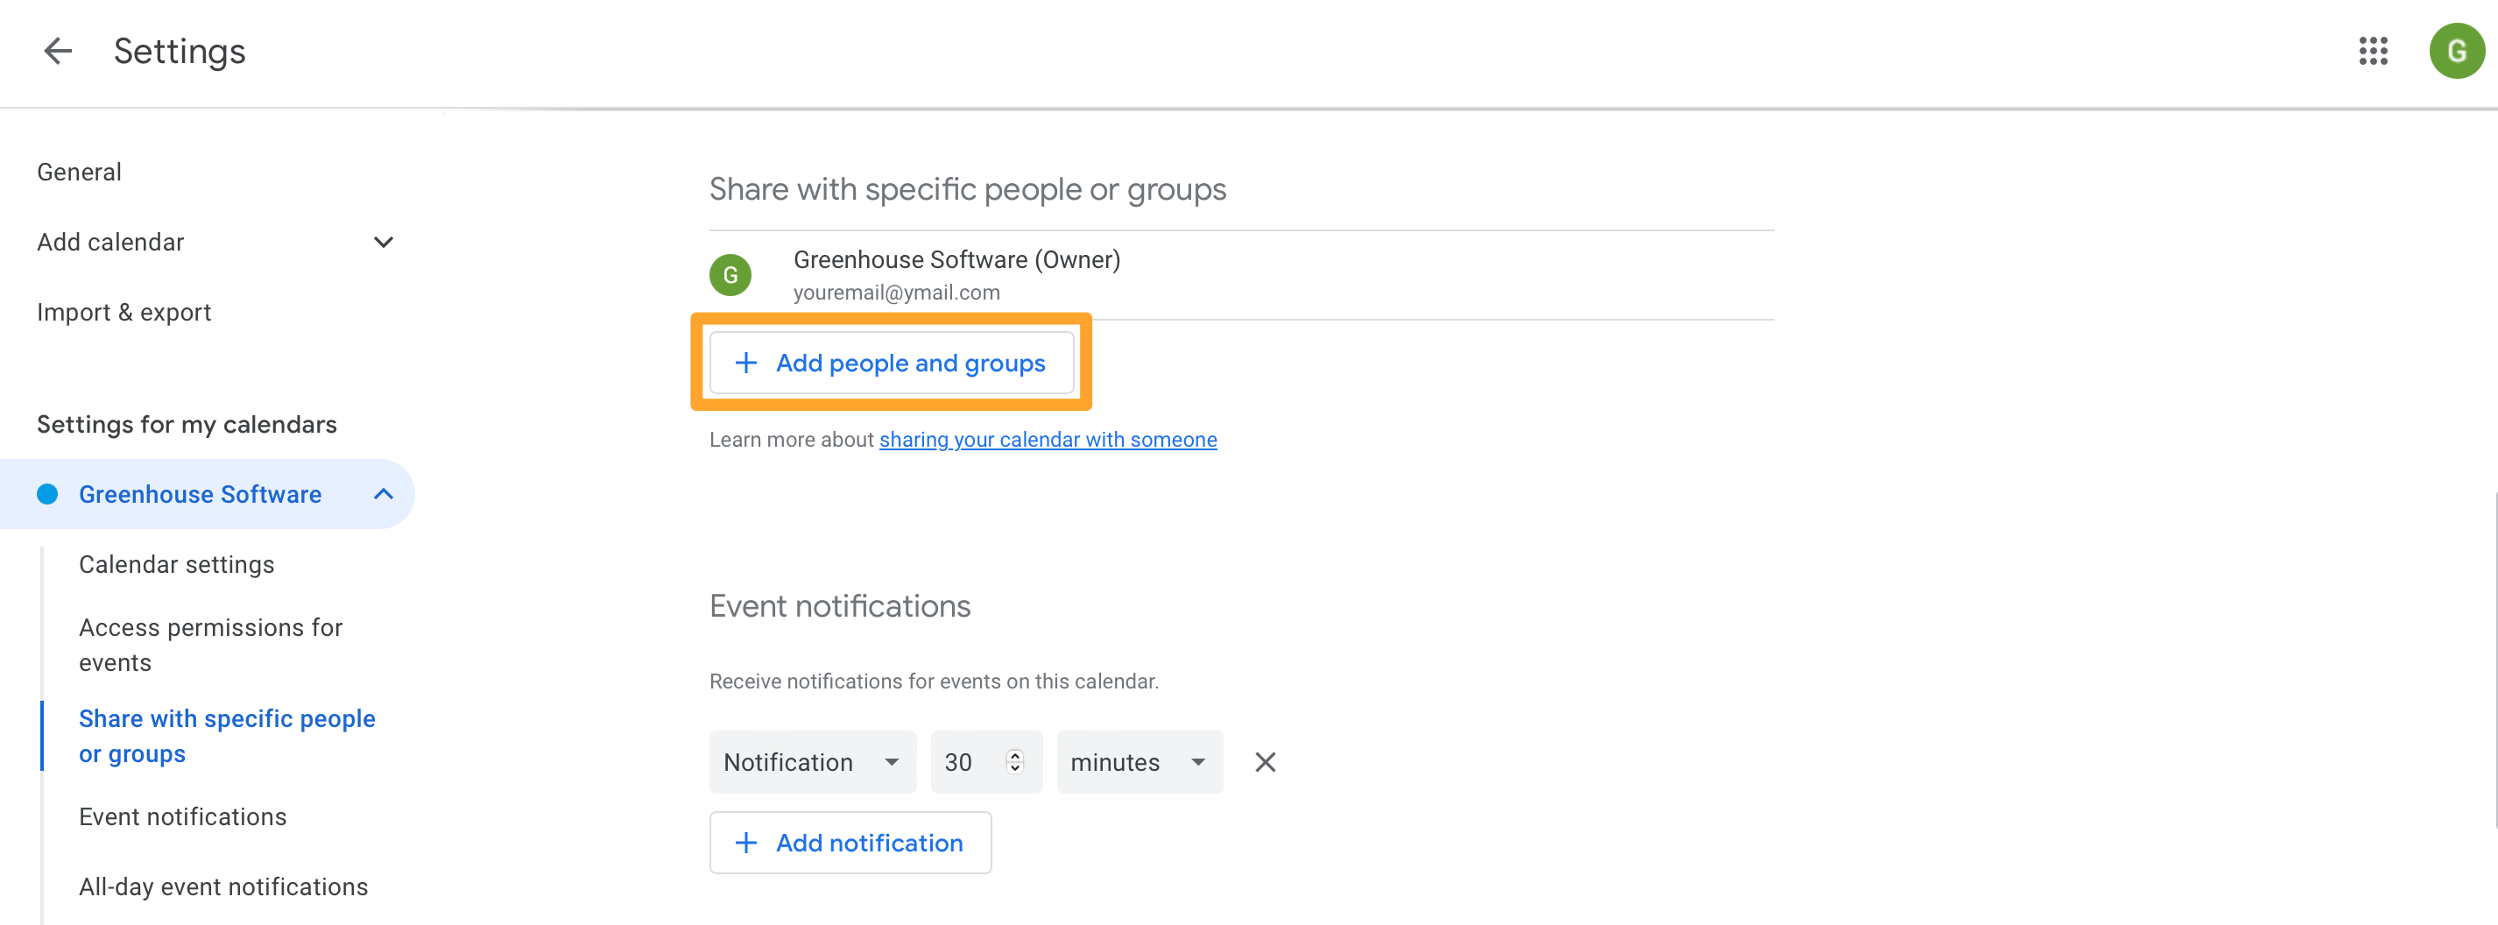Select Share with specific people or groups
This screenshot has height=925, width=2498.
(x=226, y=736)
